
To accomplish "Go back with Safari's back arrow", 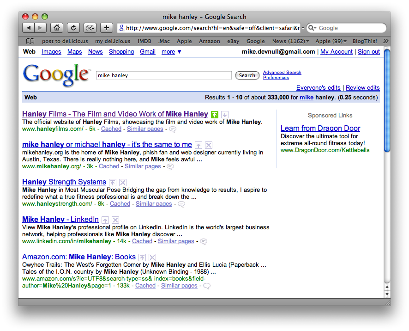I will 29,28.
